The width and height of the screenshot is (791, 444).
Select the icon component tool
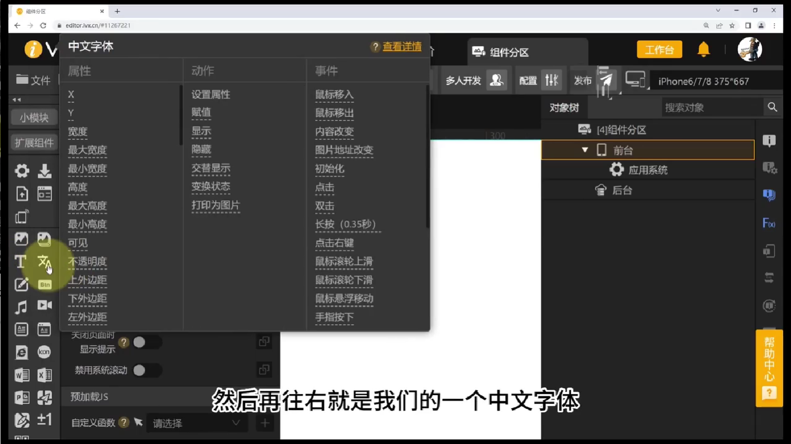[44, 352]
